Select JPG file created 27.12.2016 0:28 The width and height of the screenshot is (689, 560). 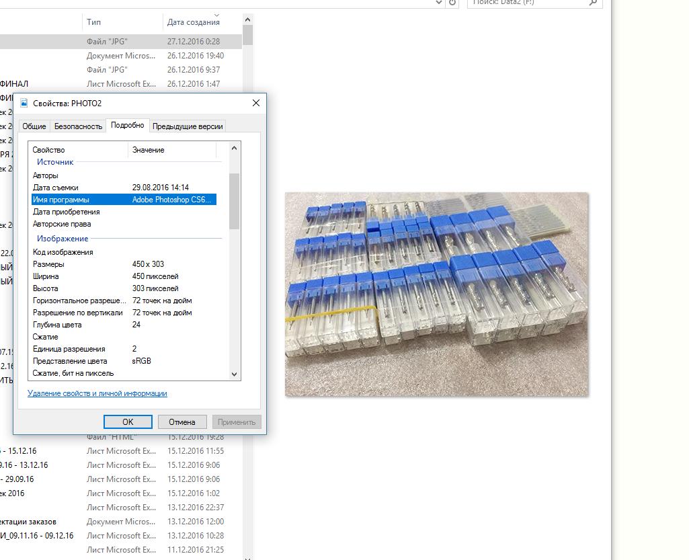click(x=121, y=41)
